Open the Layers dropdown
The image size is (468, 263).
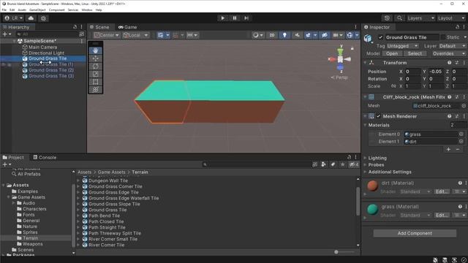tap(420, 18)
